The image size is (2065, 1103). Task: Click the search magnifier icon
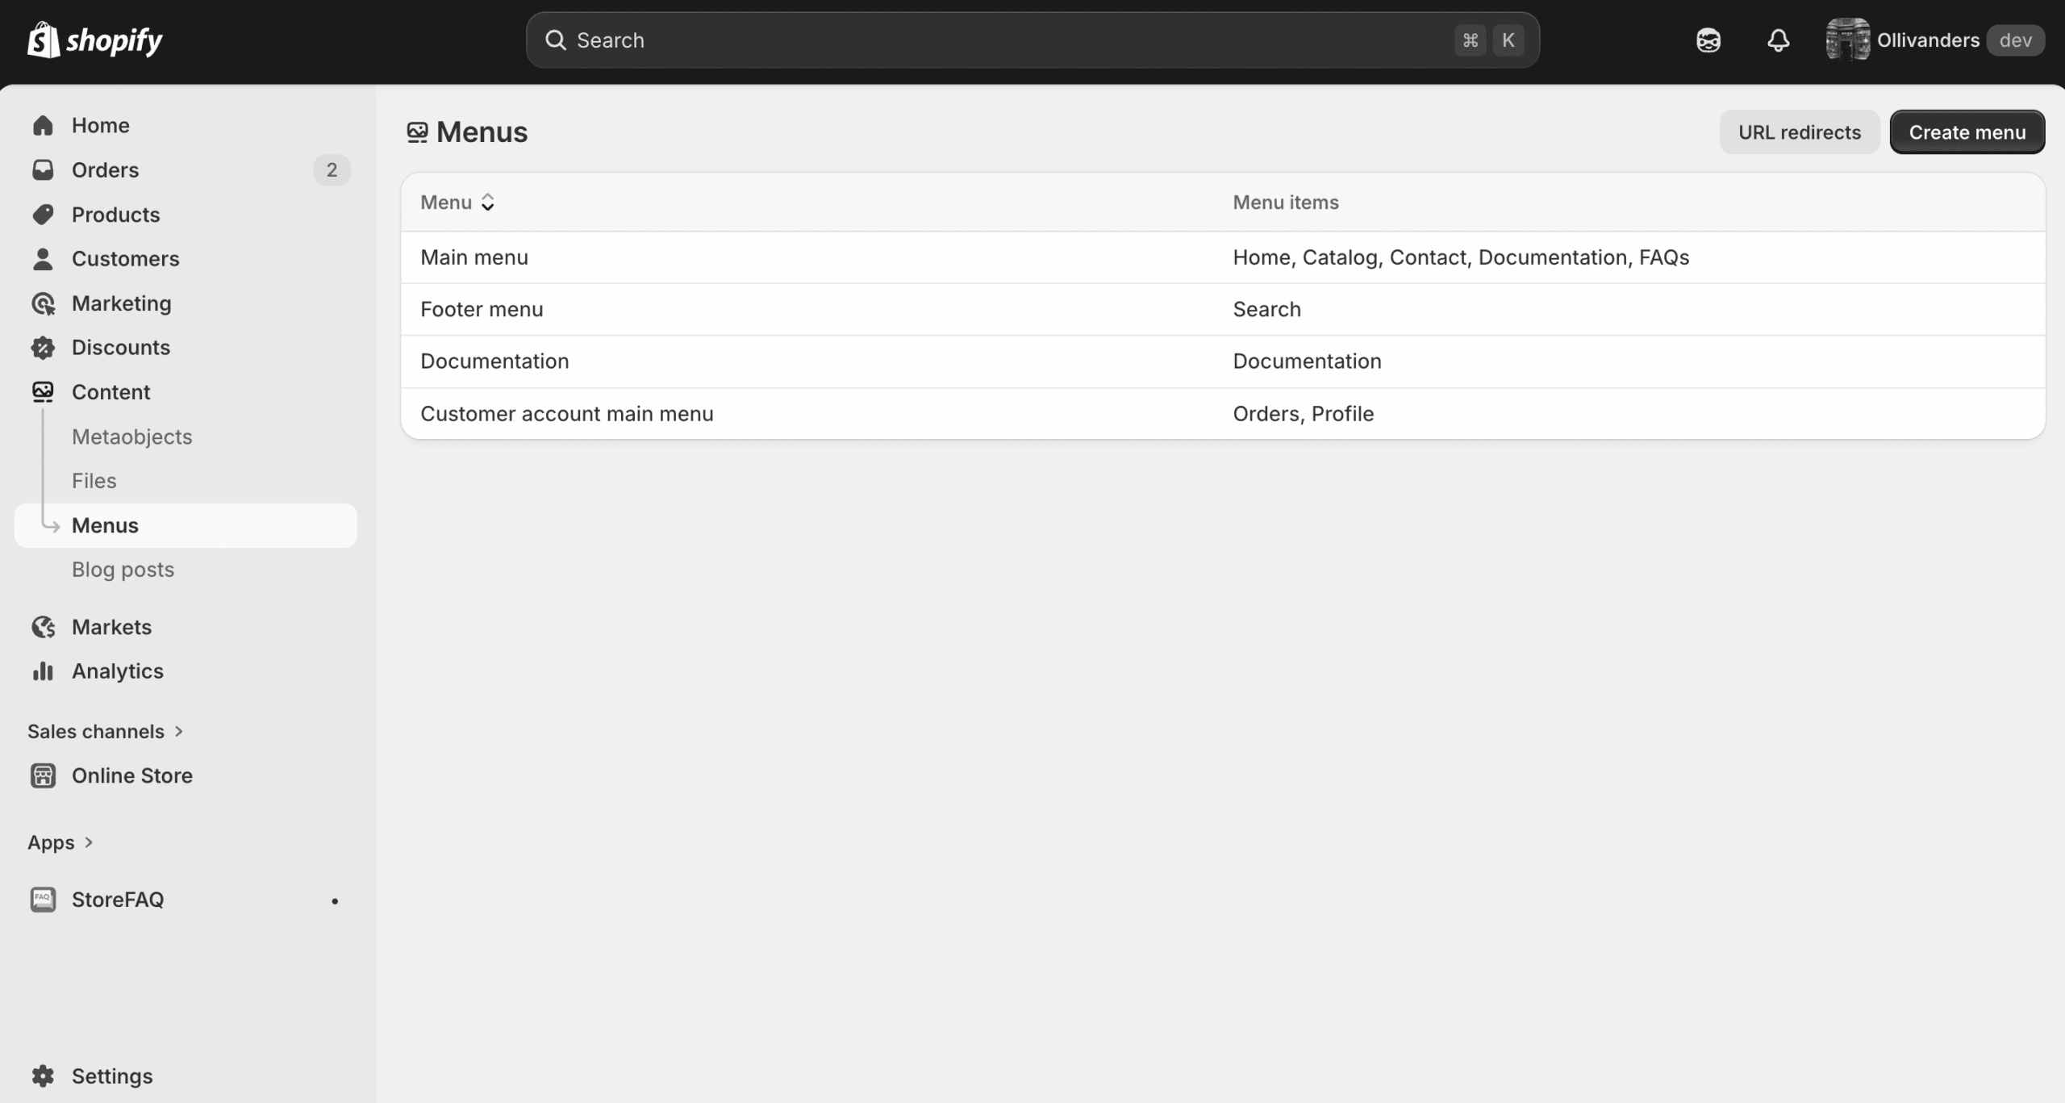tap(555, 40)
